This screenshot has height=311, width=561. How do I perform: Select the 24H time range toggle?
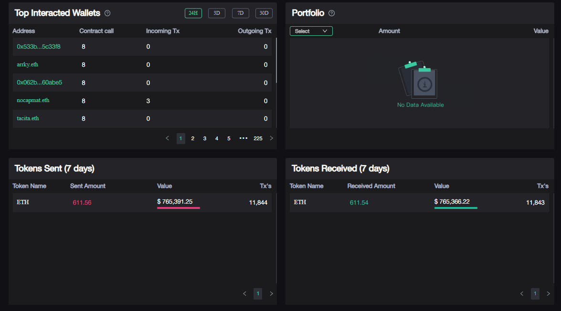pyautogui.click(x=193, y=13)
